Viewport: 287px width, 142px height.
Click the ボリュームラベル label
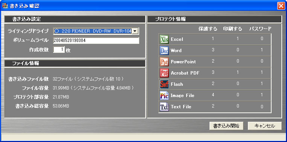tap(30, 40)
